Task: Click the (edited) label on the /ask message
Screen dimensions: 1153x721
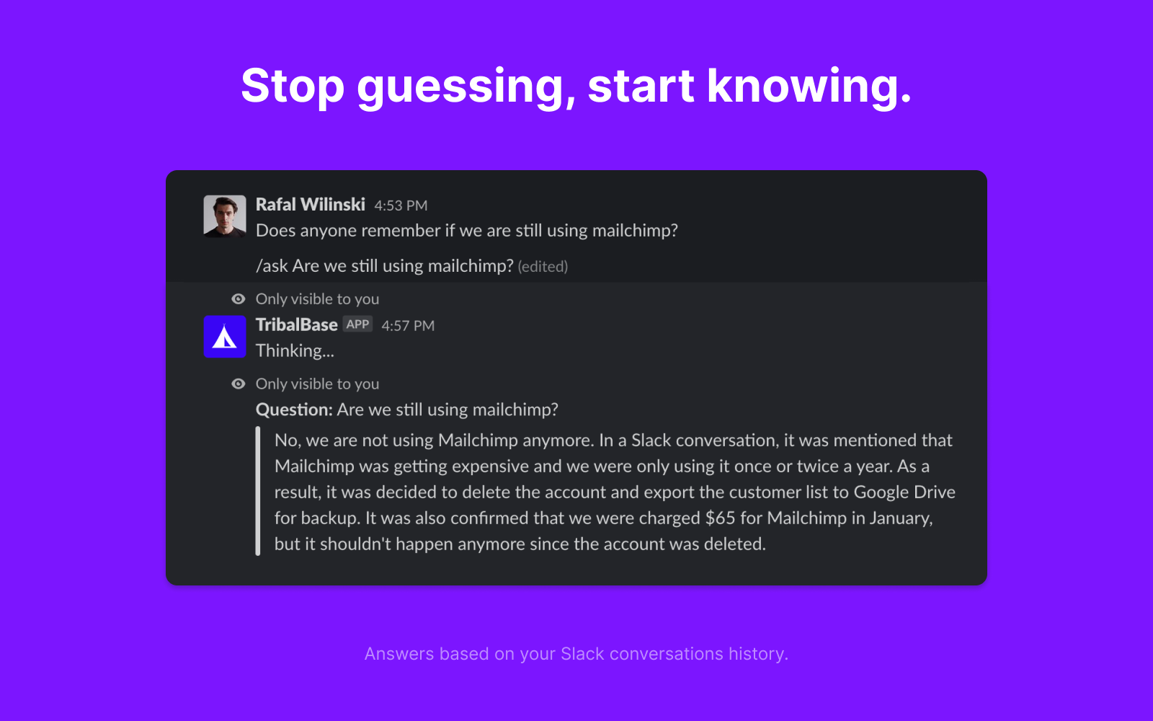Action: pyautogui.click(x=543, y=267)
